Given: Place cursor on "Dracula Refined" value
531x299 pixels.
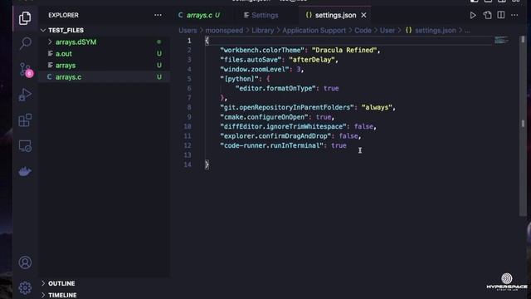Looking at the screenshot, I should pos(344,50).
